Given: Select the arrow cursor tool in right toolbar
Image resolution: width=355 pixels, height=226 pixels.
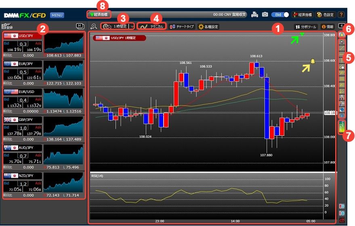Looking at the screenshot, I should click(342, 42).
